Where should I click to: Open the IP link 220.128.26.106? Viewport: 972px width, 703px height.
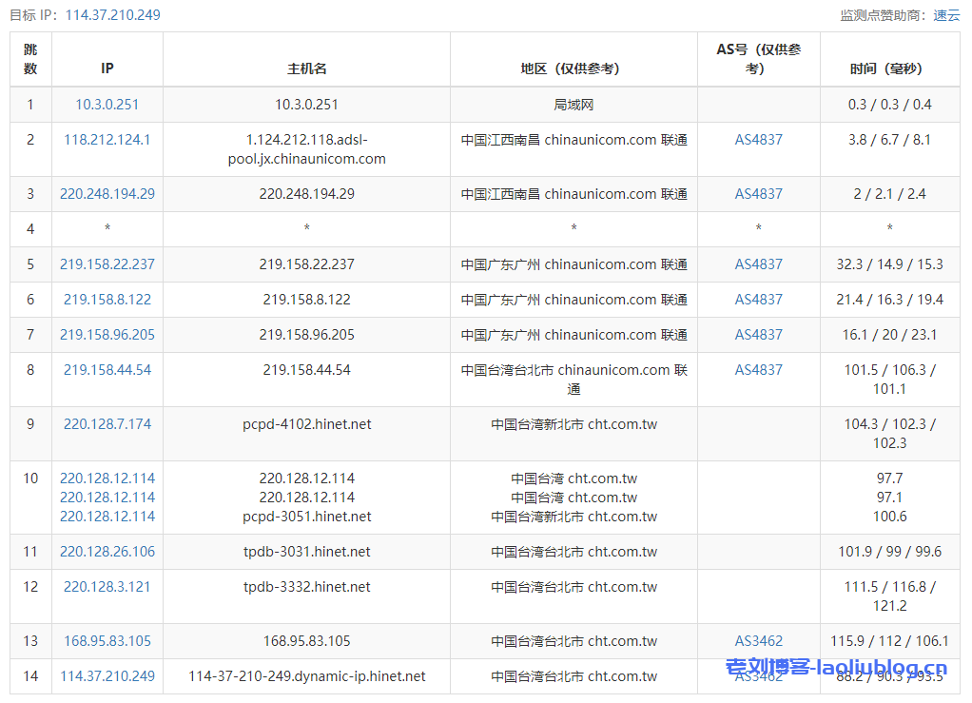pos(107,551)
